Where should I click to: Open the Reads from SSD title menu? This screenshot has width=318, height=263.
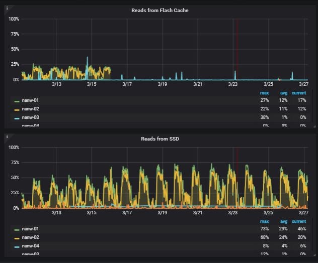pos(160,139)
